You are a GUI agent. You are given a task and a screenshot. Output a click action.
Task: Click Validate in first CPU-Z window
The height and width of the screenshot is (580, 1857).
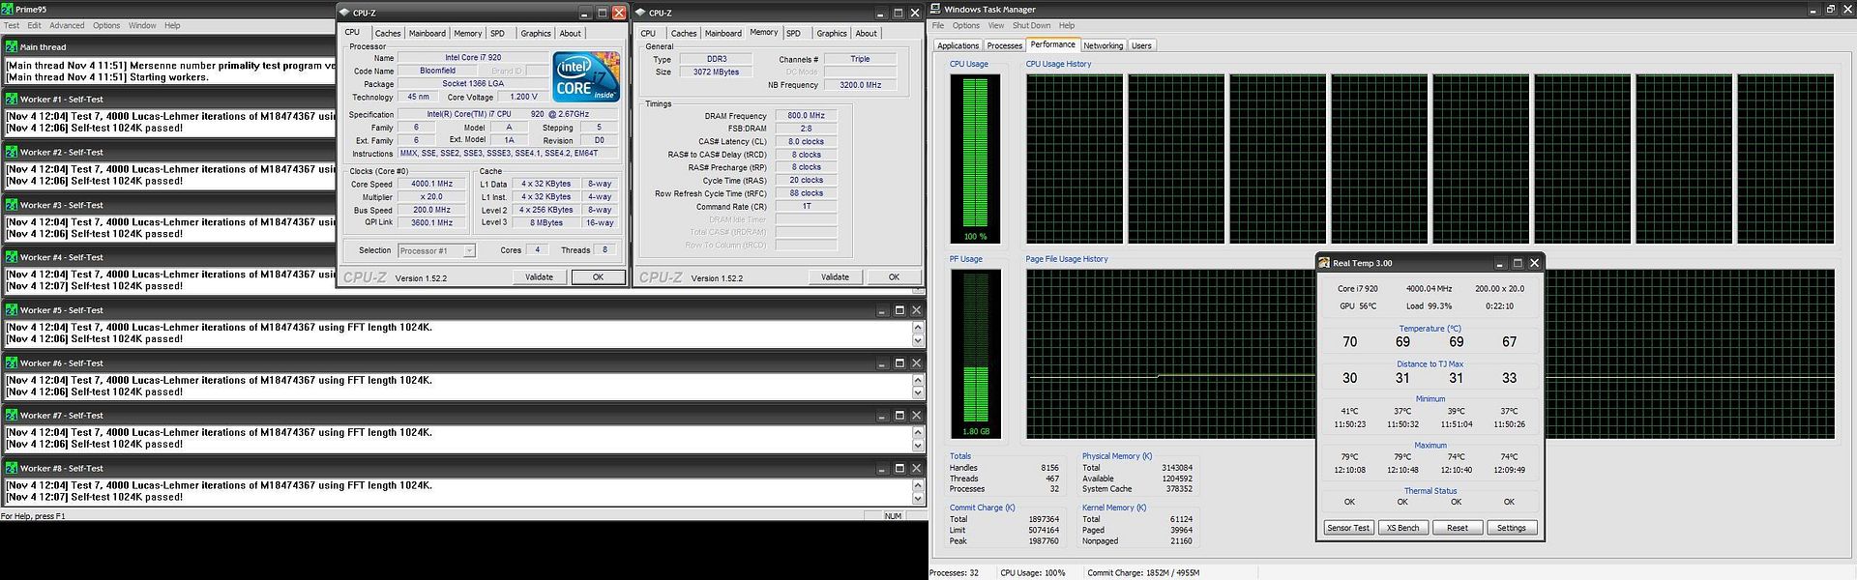pyautogui.click(x=539, y=276)
